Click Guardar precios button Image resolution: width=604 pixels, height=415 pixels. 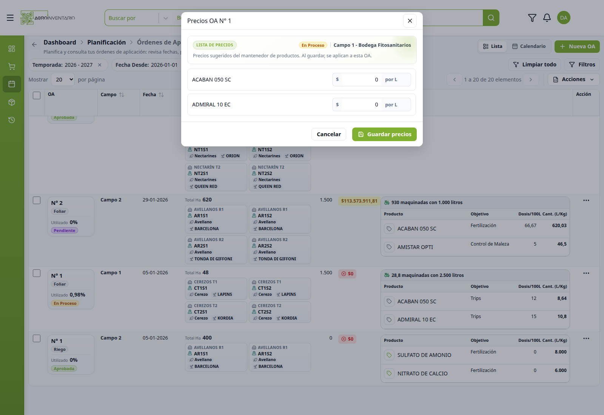click(x=384, y=134)
